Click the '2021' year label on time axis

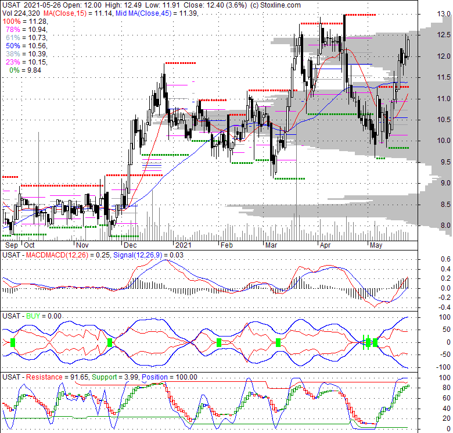pyautogui.click(x=184, y=245)
